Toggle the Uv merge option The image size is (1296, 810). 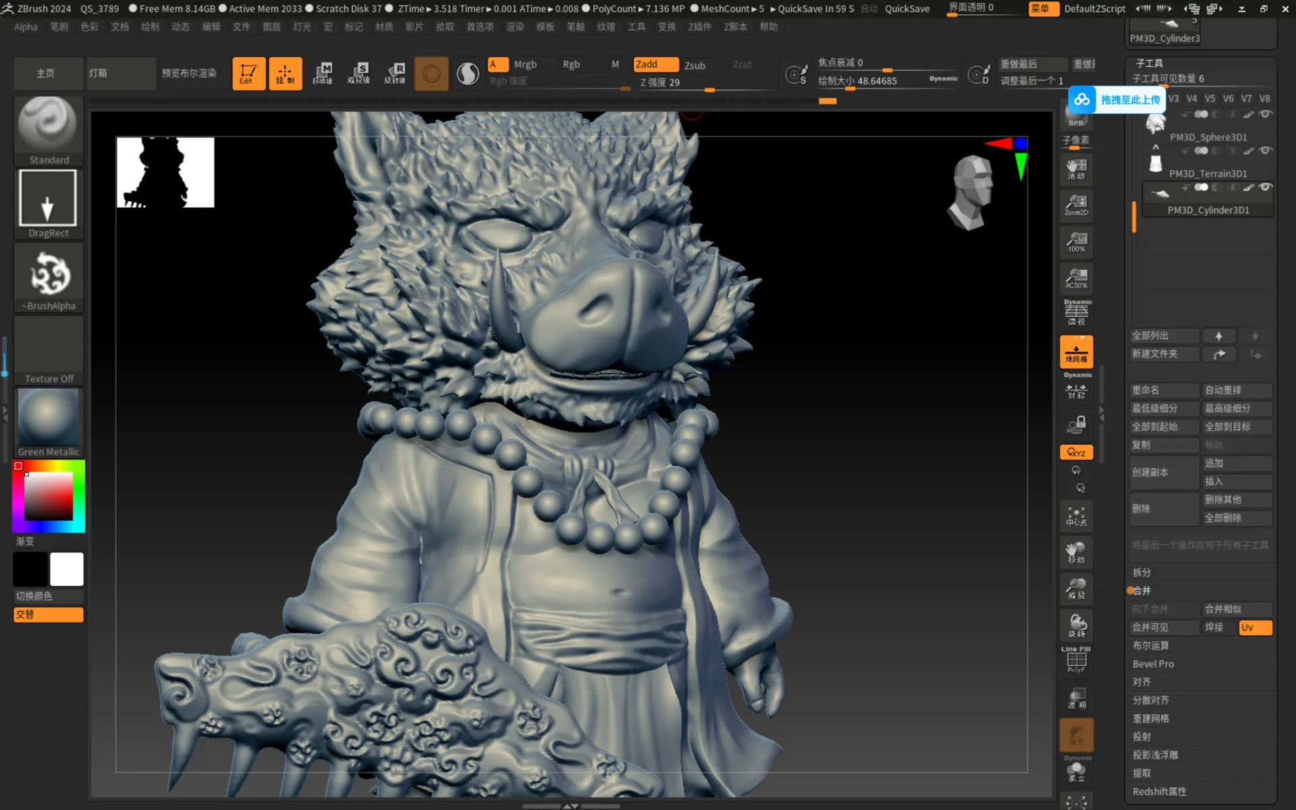1255,628
